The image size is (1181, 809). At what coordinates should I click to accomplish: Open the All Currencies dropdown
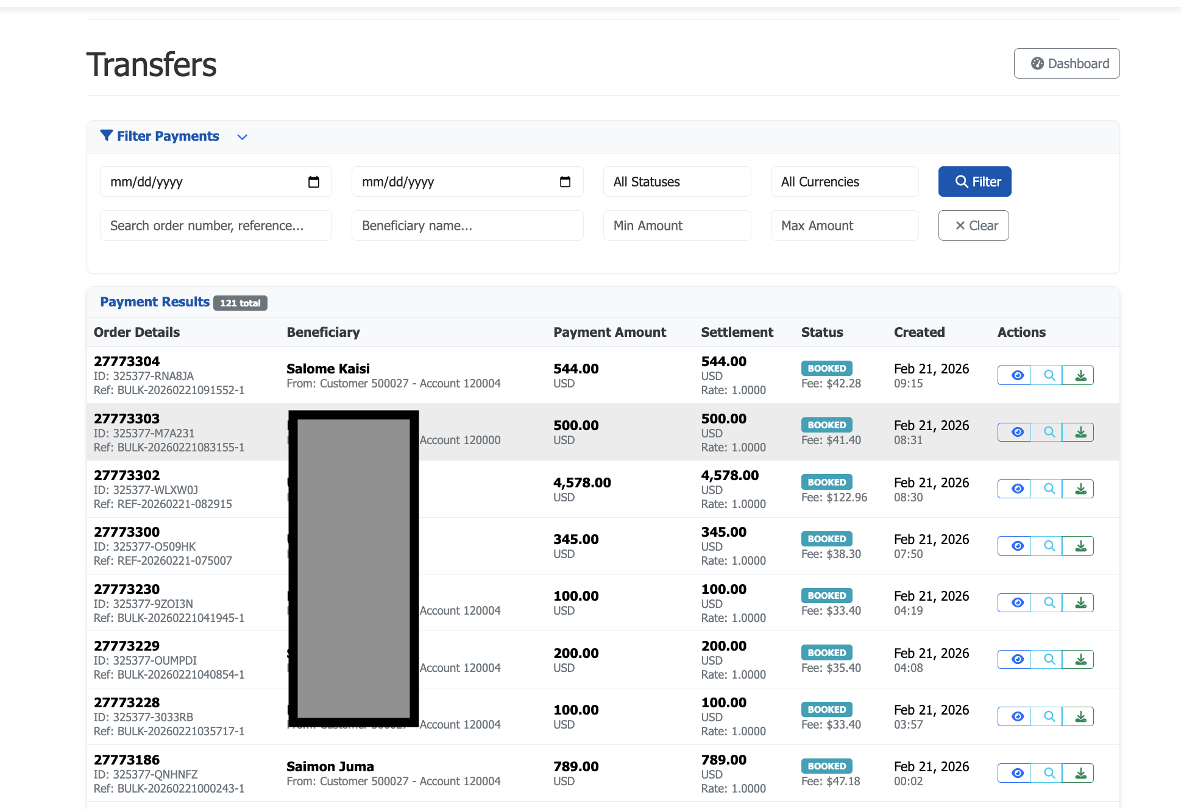point(844,182)
